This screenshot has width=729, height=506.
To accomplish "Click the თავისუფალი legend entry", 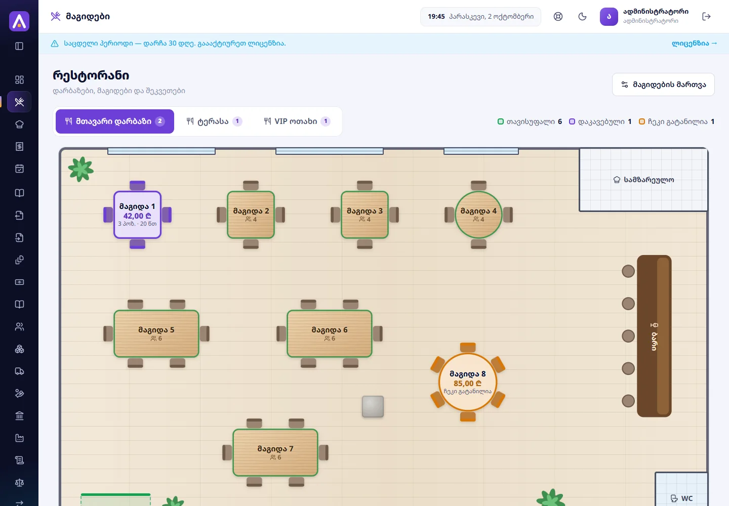I will coord(530,121).
